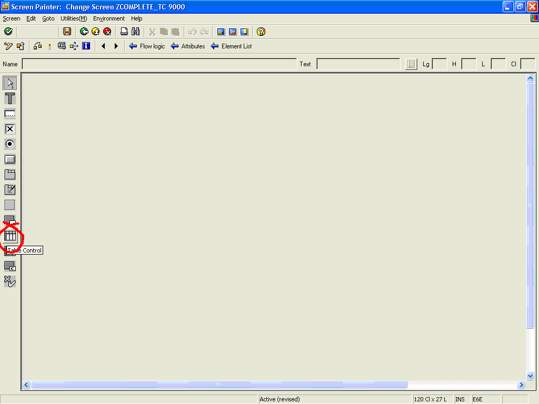
Task: Select the Pushbutton element tool
Action: point(10,159)
